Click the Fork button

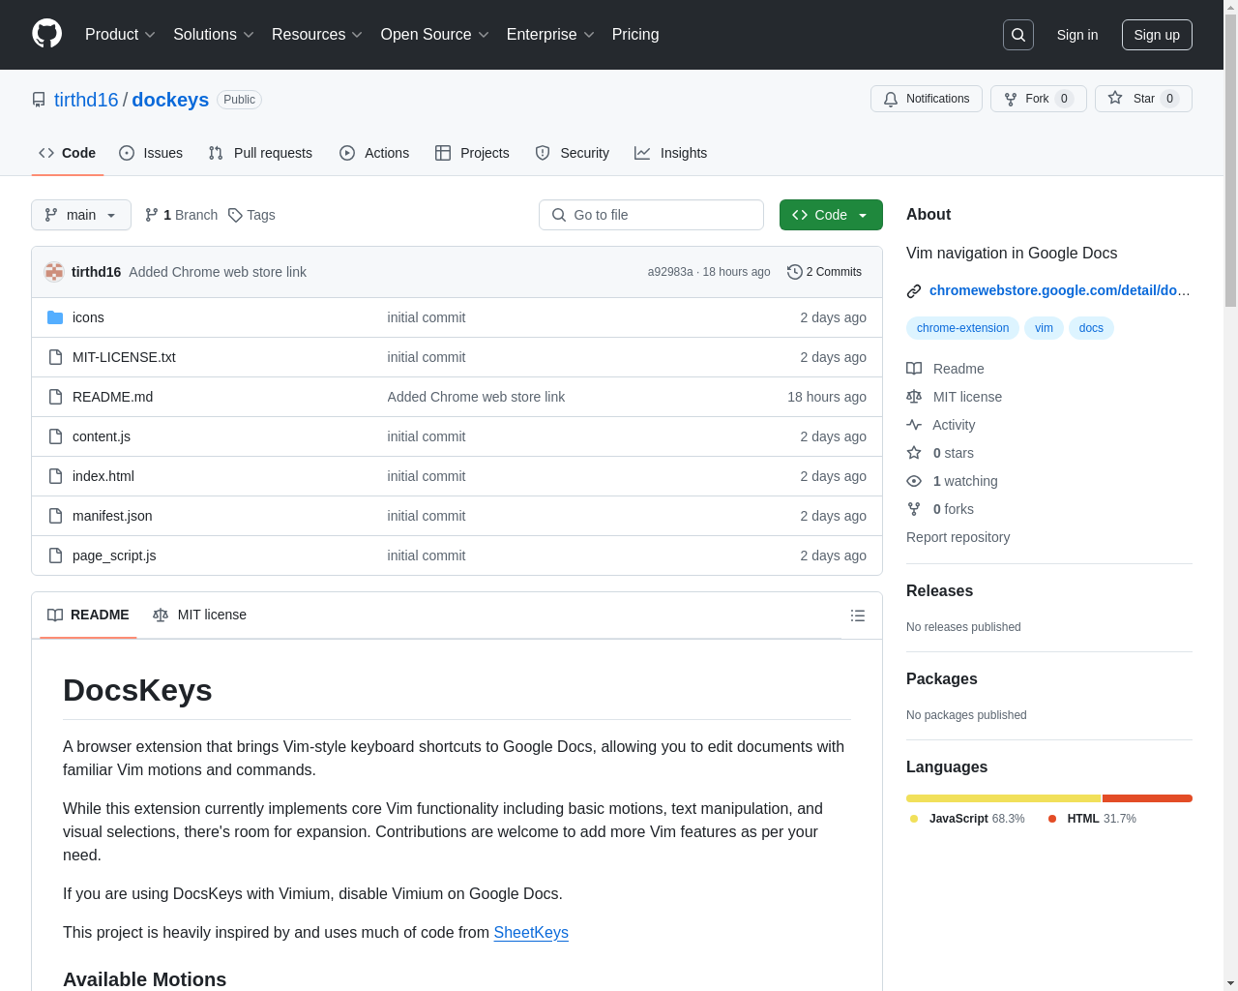[1039, 99]
